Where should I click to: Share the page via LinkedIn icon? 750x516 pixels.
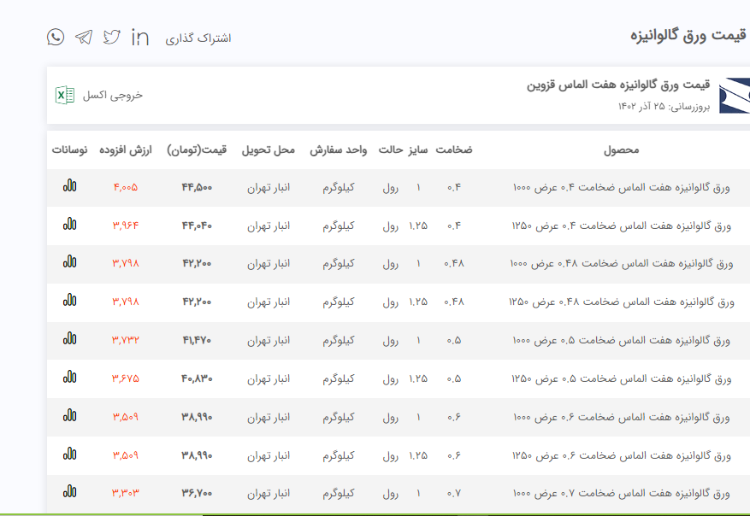point(140,37)
